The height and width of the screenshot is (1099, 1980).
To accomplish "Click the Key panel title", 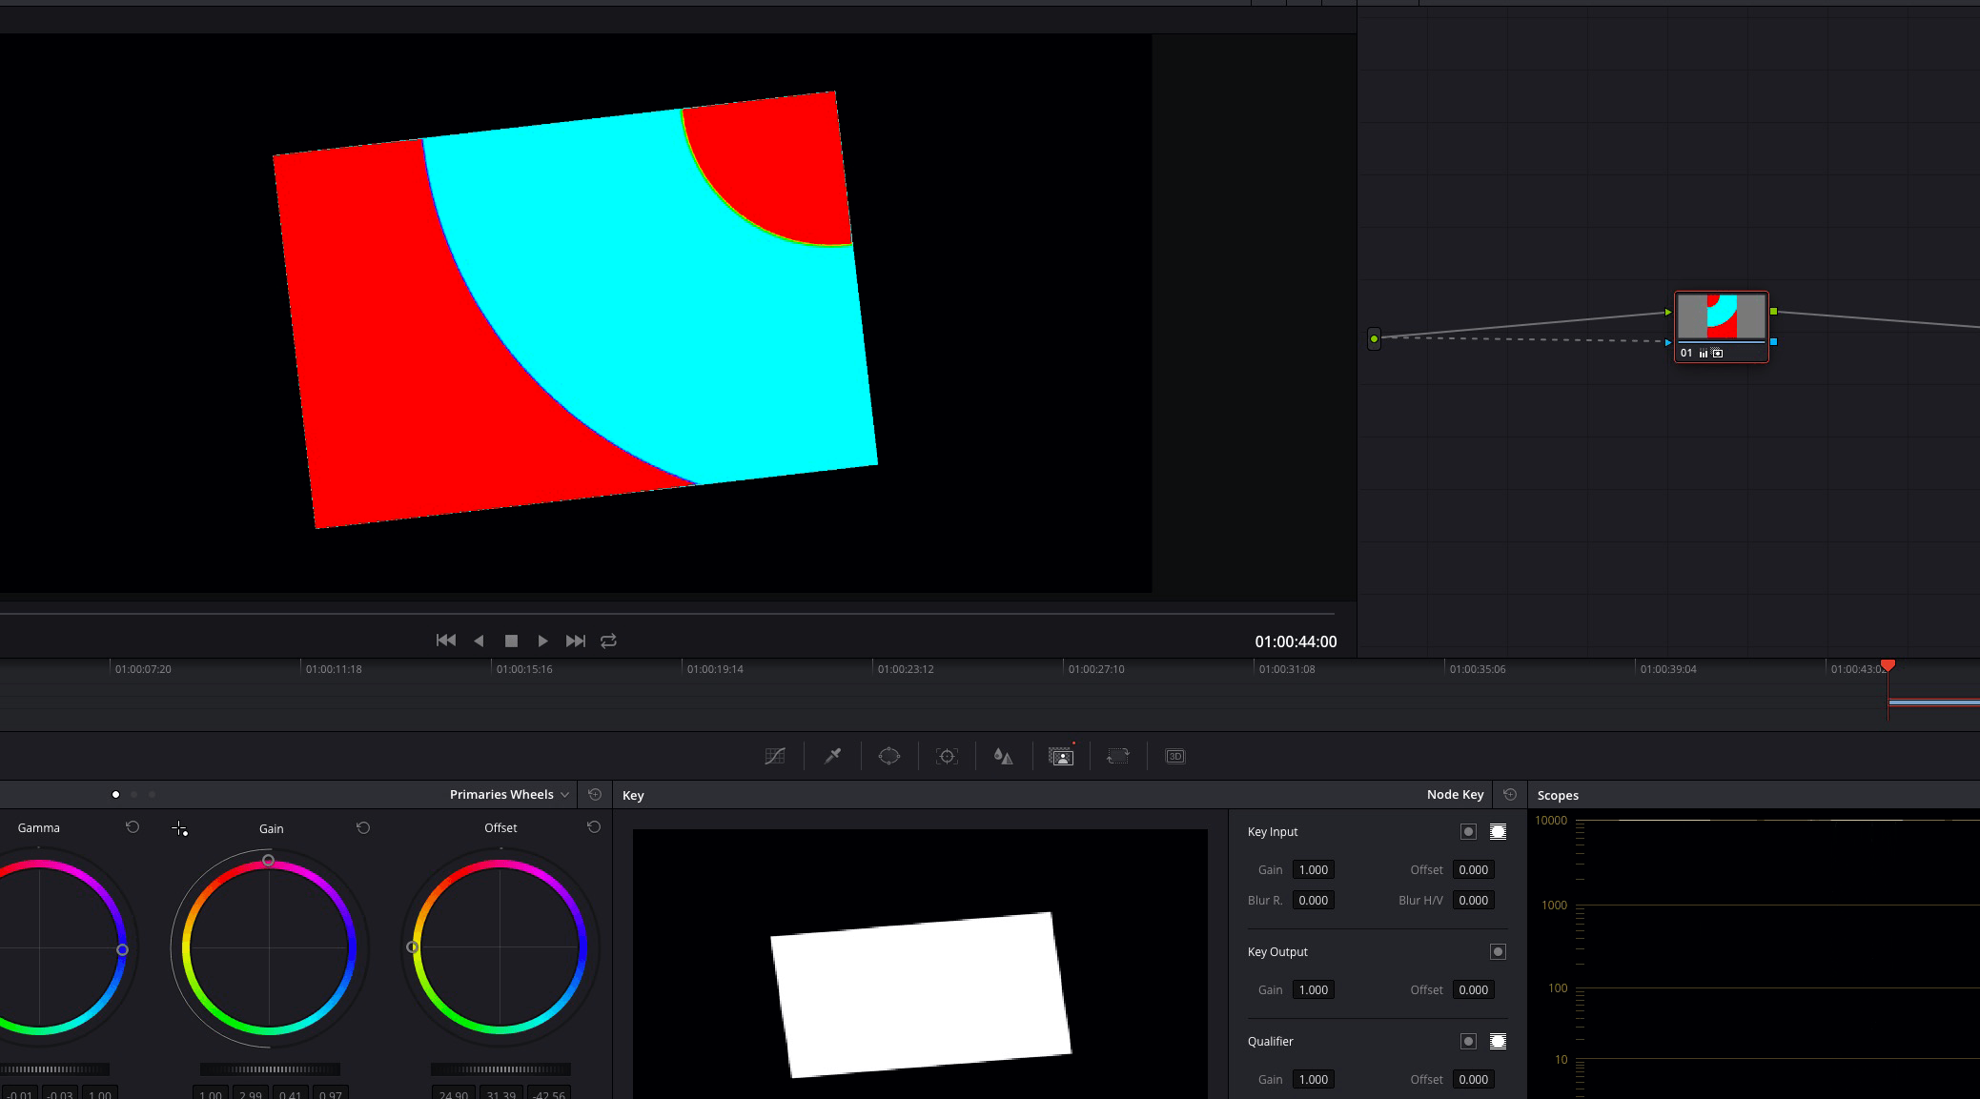I will coord(633,795).
